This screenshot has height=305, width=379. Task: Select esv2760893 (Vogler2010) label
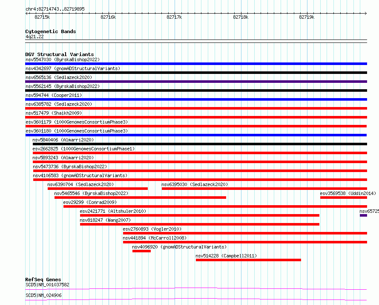(x=152, y=229)
